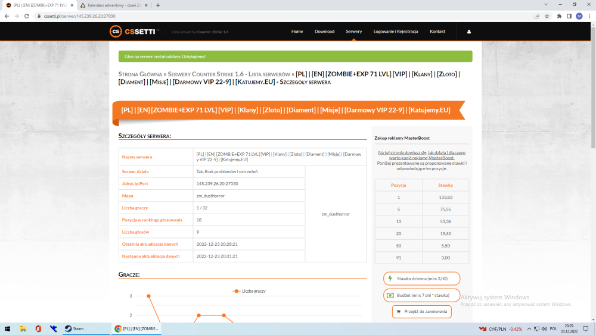Image resolution: width=596 pixels, height=335 pixels.
Task: Open the blue bird app taskbar icon
Action: (53, 328)
